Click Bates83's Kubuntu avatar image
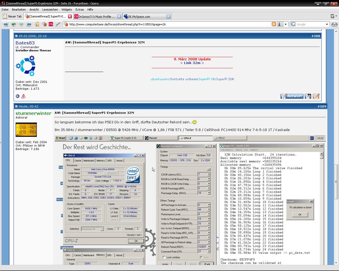Image resolution: width=339 pixels, height=271 pixels. 25,66
